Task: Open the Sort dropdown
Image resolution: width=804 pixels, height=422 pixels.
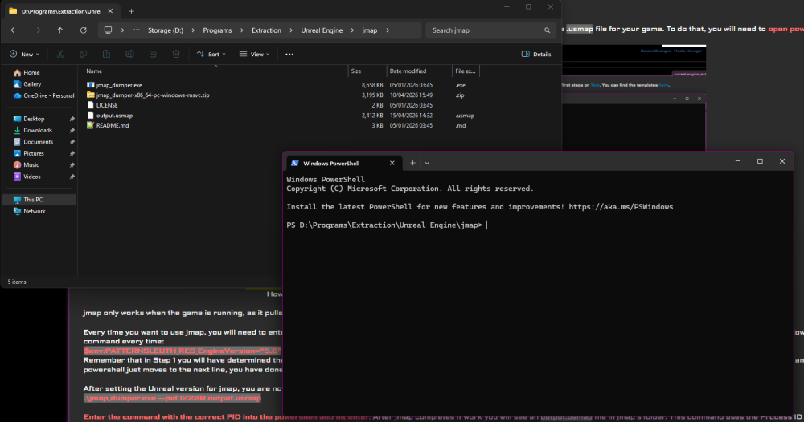Action: pyautogui.click(x=211, y=54)
